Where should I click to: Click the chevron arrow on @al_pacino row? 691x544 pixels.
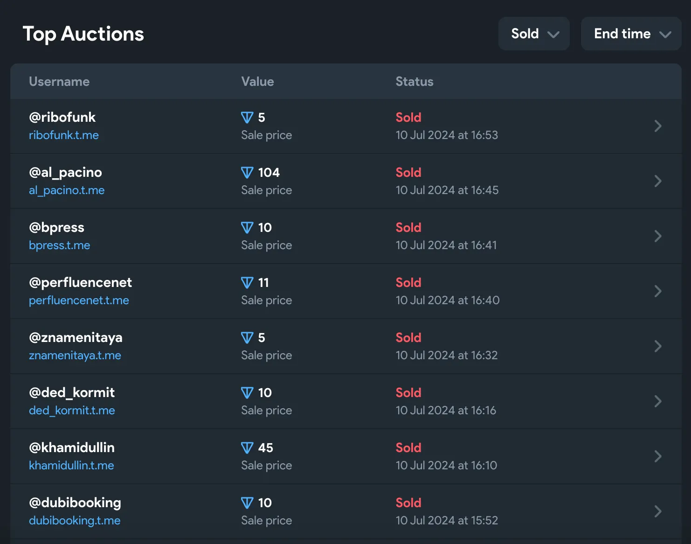coord(657,181)
